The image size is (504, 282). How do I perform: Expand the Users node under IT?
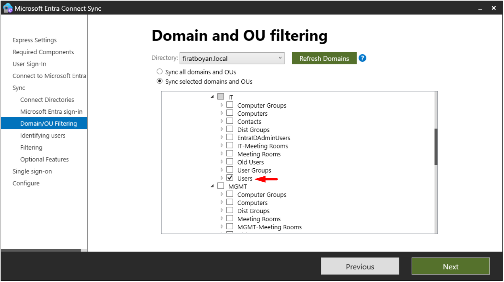coord(222,178)
